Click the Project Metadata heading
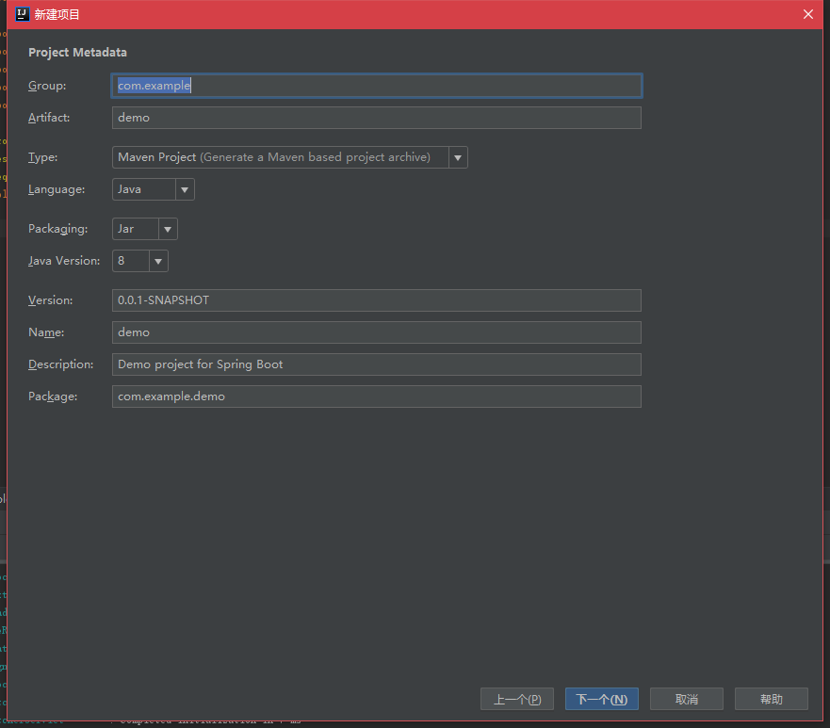Viewport: 830px width, 728px height. pos(77,53)
